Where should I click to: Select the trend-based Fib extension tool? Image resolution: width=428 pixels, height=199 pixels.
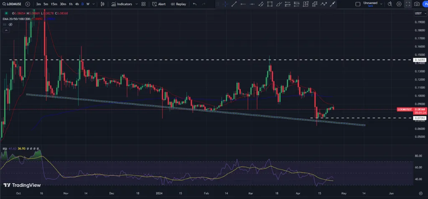[x=297, y=4]
